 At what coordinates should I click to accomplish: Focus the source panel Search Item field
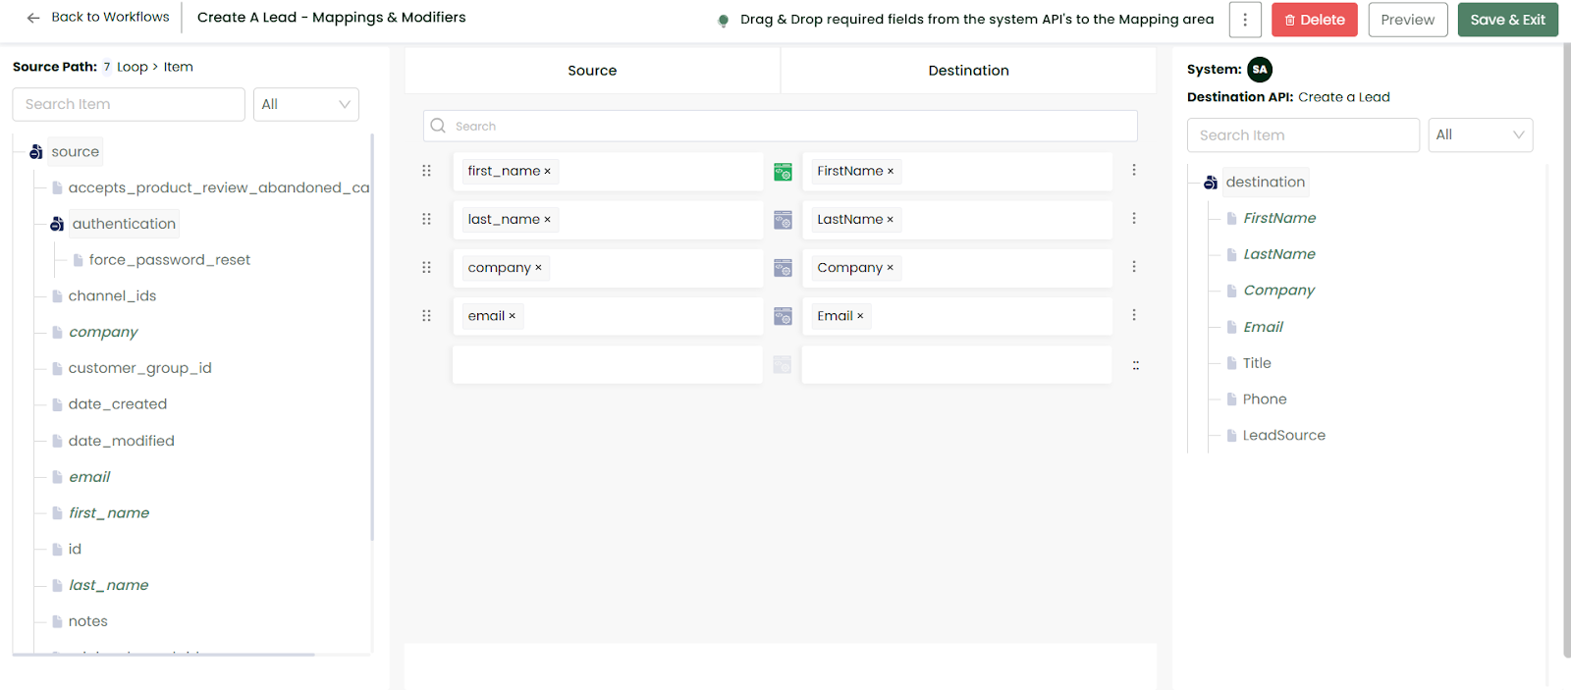[x=129, y=104]
